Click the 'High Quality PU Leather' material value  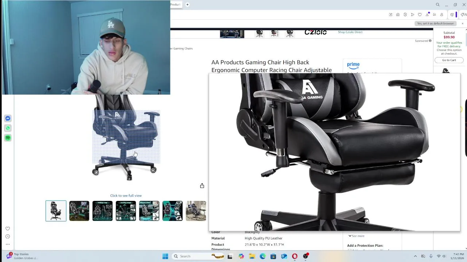point(263,238)
